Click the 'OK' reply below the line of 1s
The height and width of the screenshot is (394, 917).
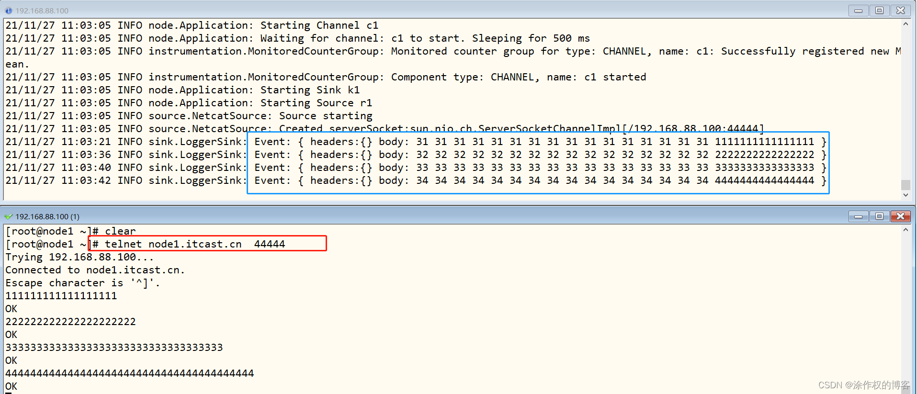click(x=11, y=309)
